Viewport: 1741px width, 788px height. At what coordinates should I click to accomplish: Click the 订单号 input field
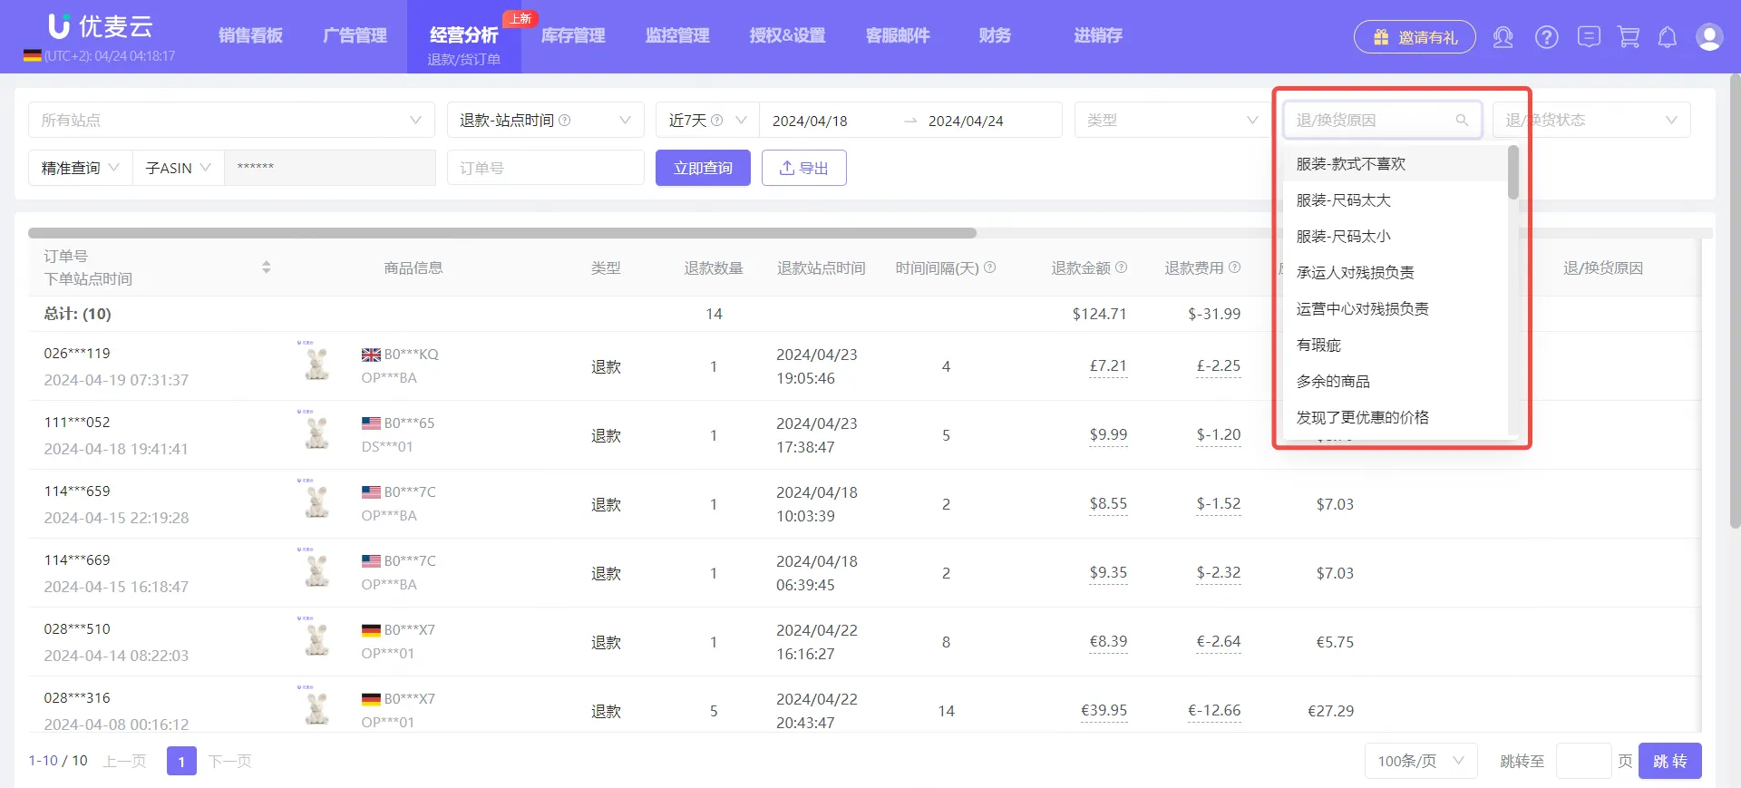(546, 168)
